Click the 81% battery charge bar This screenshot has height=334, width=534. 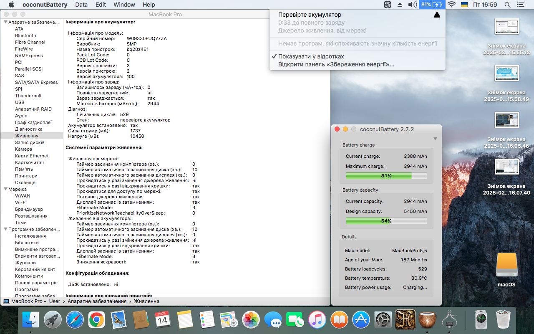[386, 176]
